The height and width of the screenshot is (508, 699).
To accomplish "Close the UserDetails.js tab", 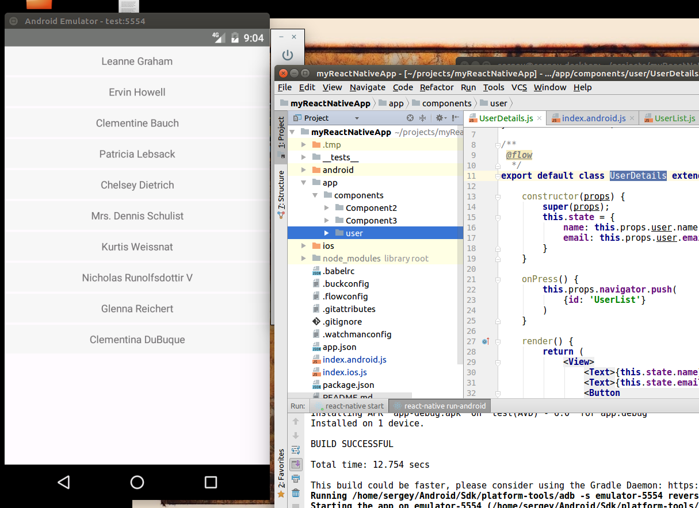I will 540,118.
